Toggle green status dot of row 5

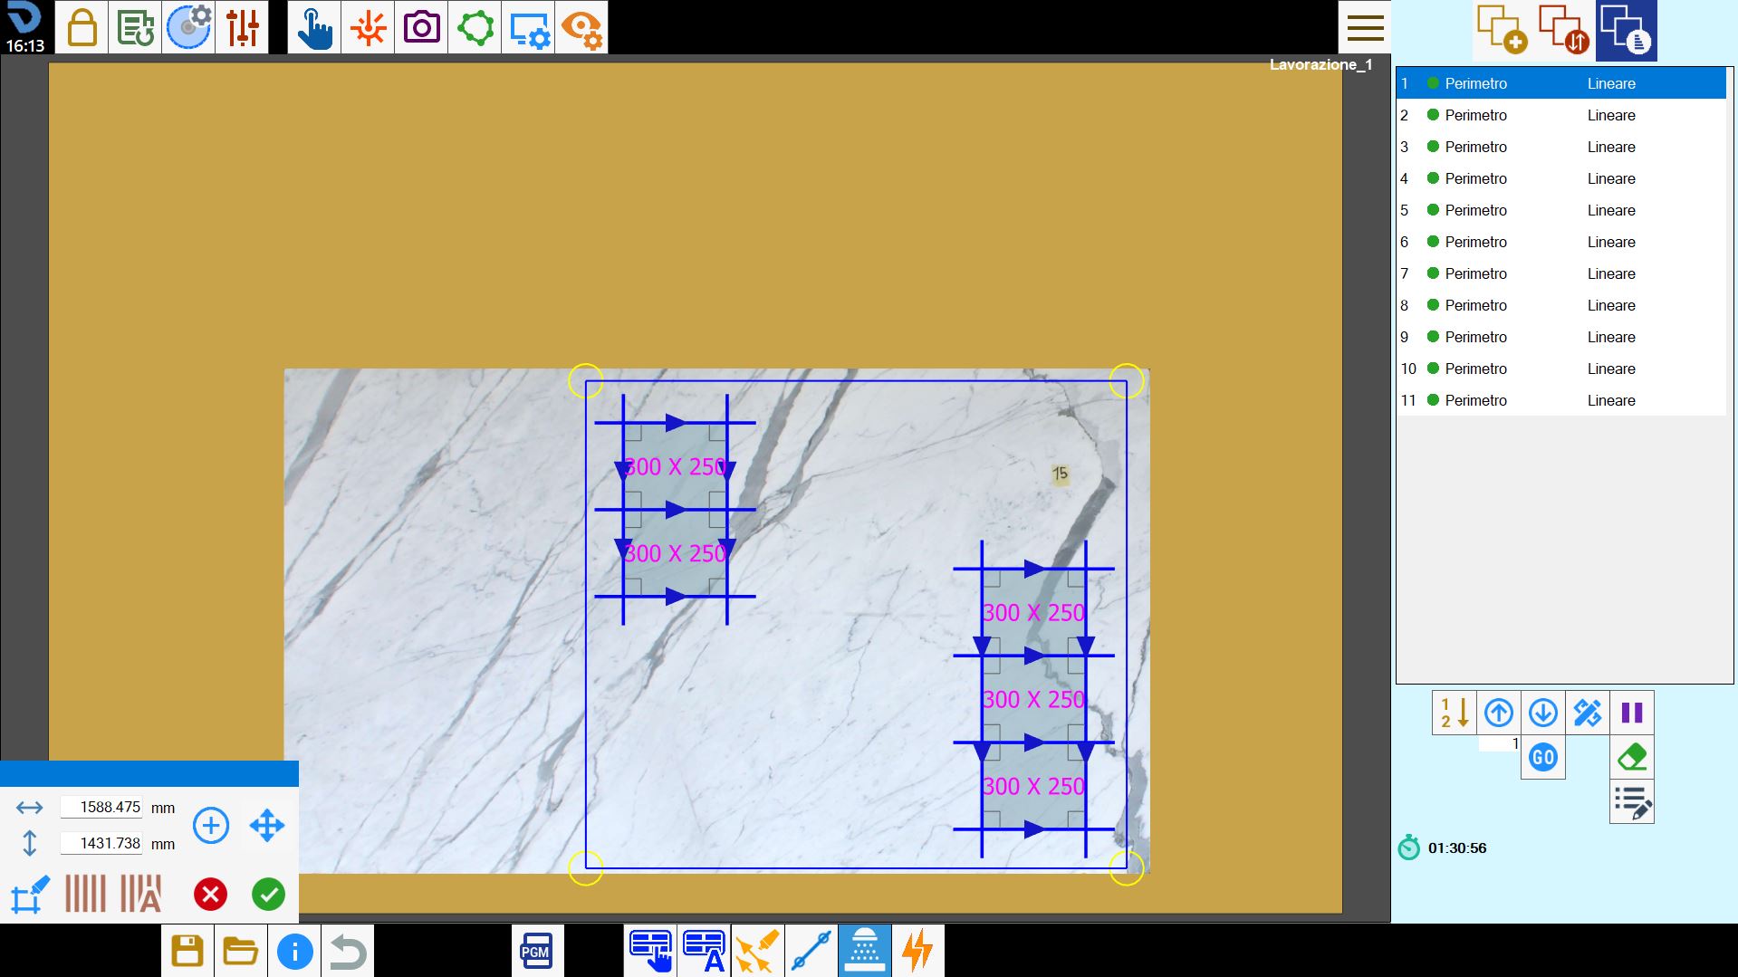[1433, 210]
